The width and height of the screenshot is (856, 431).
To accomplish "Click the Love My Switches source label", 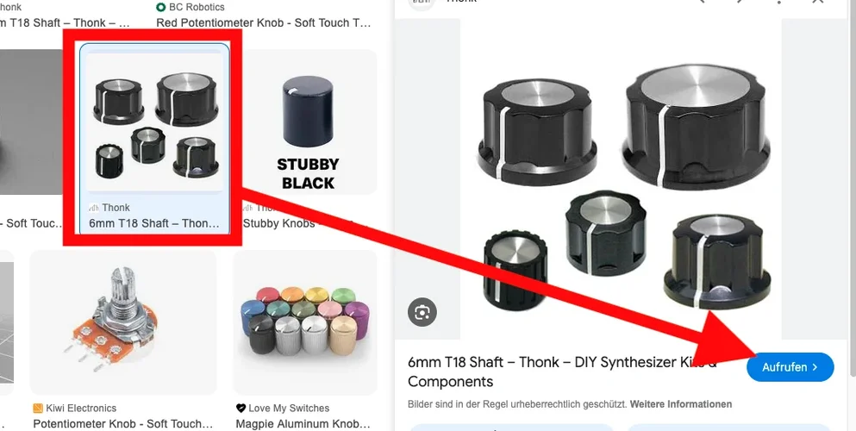I will tap(289, 408).
